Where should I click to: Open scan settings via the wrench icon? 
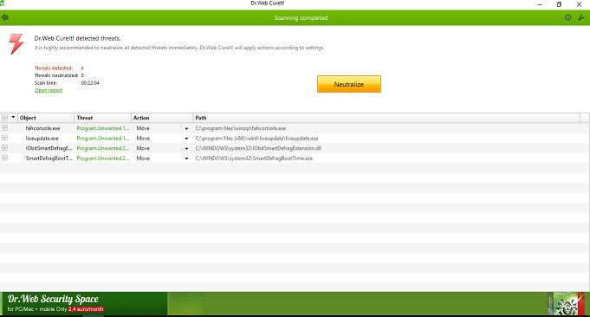tap(581, 17)
